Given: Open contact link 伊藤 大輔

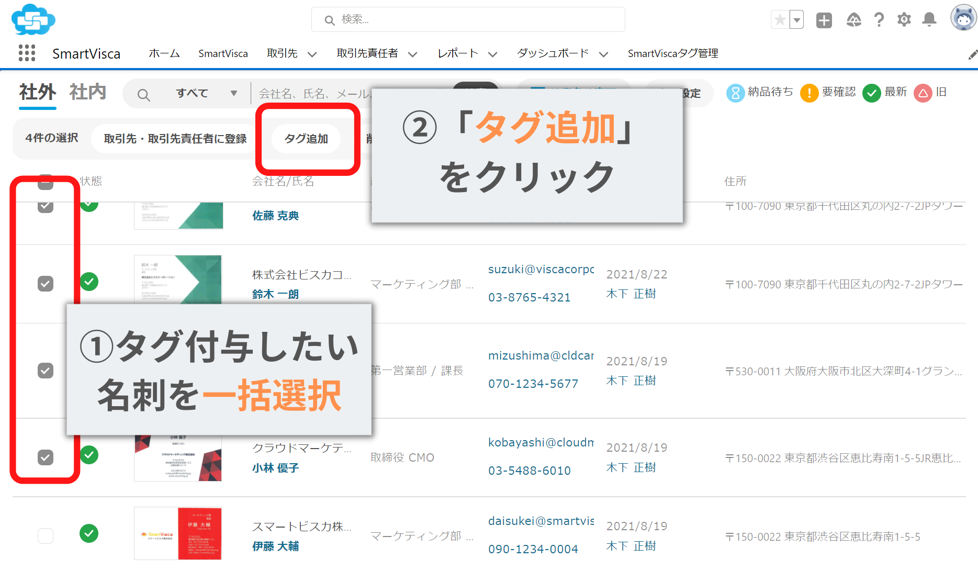Looking at the screenshot, I should 276,546.
